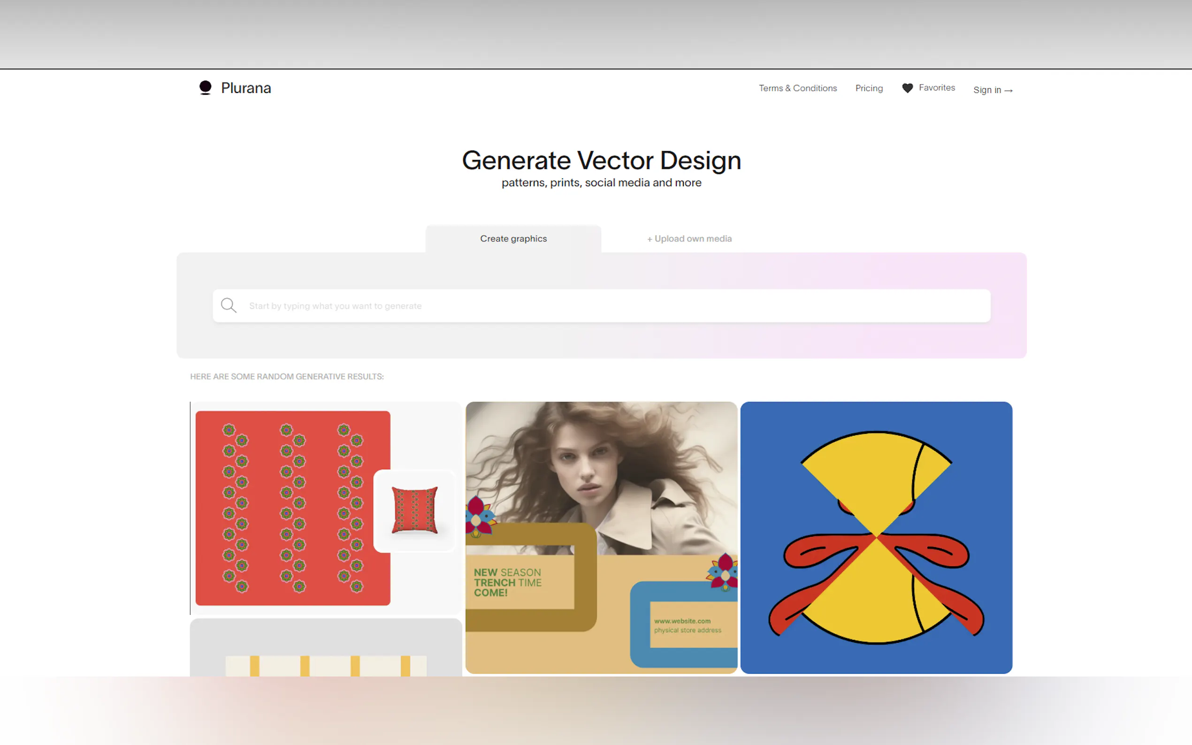Screen dimensions: 1192x745
Task: Click the search magnifier icon
Action: click(x=228, y=305)
